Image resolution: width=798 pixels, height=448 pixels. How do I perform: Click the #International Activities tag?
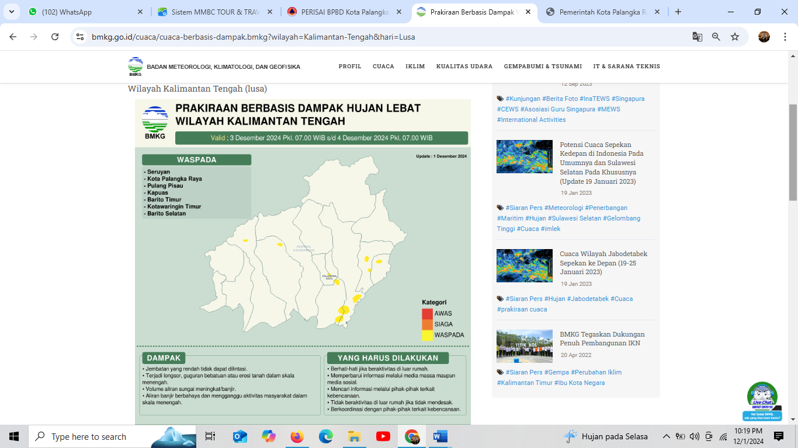pyautogui.click(x=532, y=120)
